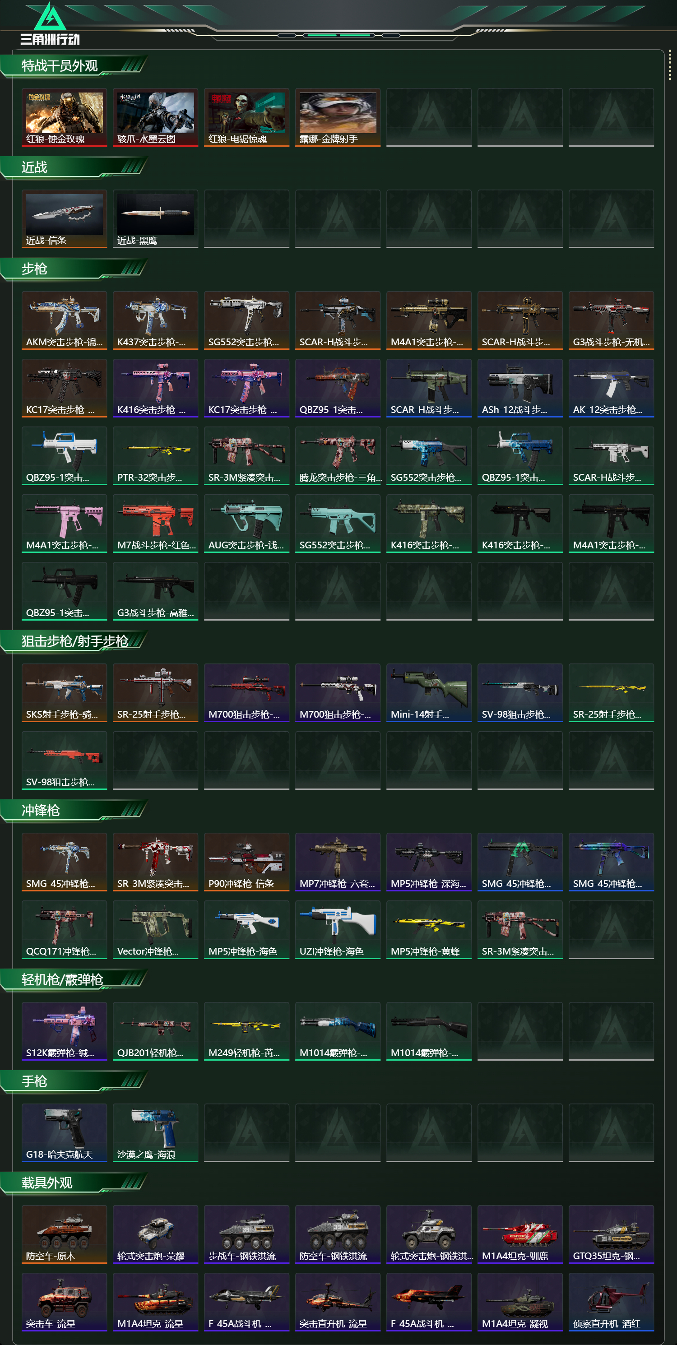Image resolution: width=677 pixels, height=1345 pixels.
Task: Select the G3战斗步枪-无机 rifle icon
Action: 611,320
